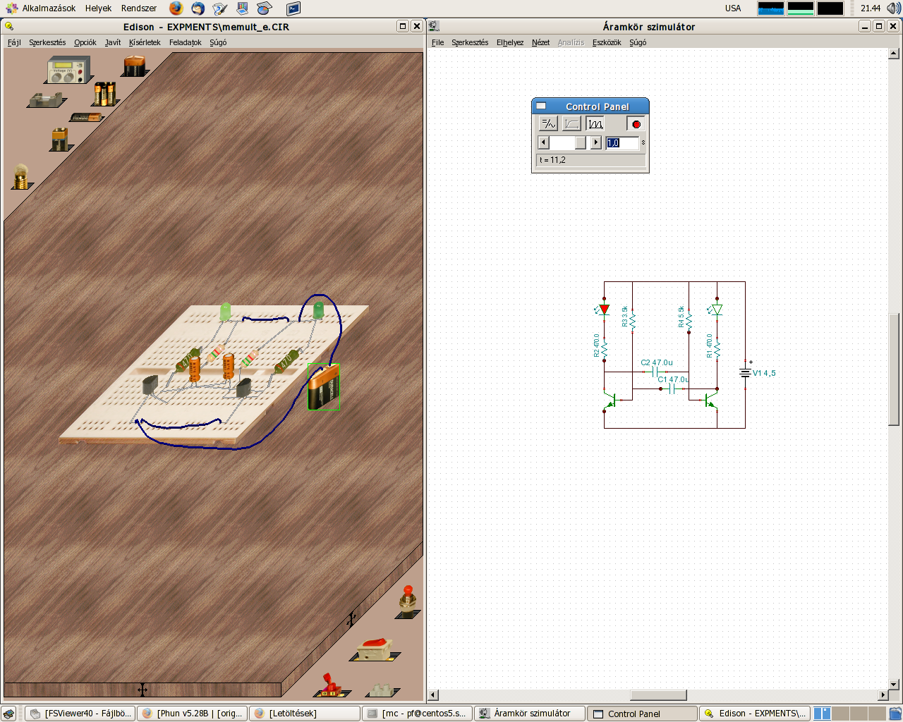Toggle the transient waveform mode button

tap(595, 124)
